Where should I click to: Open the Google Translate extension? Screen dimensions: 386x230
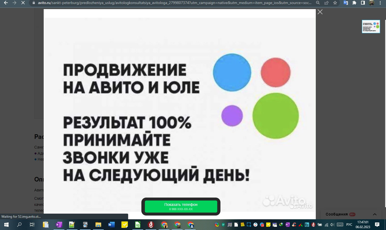point(346,3)
